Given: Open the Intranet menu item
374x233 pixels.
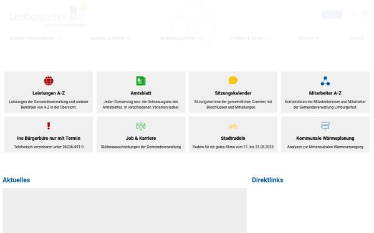Looking at the screenshot, I should point(357,38).
